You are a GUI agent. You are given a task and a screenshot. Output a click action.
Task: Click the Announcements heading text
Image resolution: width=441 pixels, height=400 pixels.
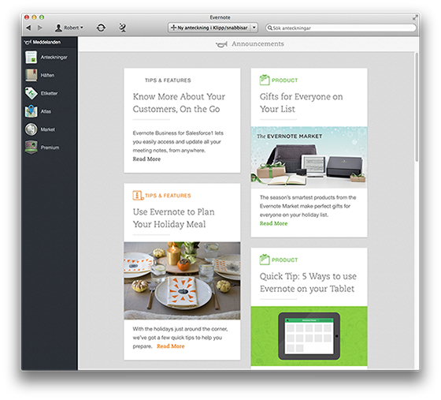coord(258,44)
